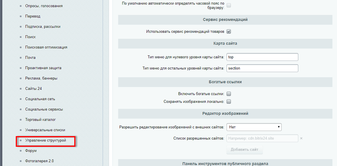Select 'Опросы, голосования' in the sidebar
The width and height of the screenshot is (337, 166).
tap(44, 6)
